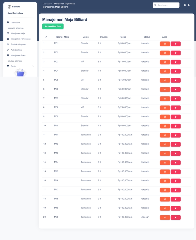Edit table M11 using the pencil icon
Viewport: 196px width, 240px height.
(165, 135)
